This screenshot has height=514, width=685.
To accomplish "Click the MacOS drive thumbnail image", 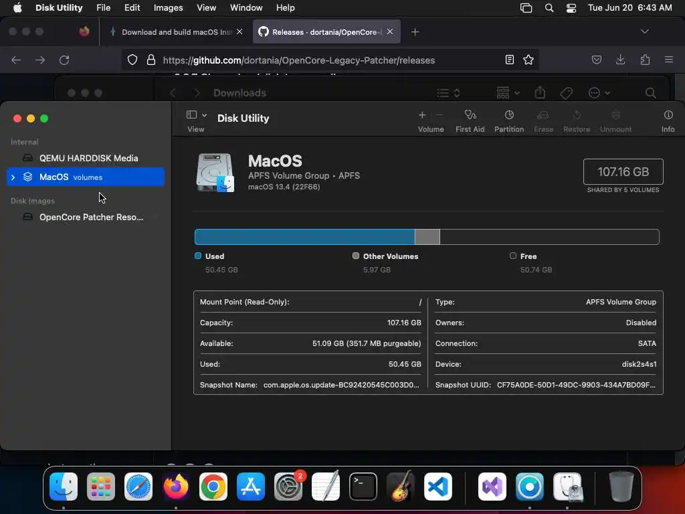I will tap(215, 172).
